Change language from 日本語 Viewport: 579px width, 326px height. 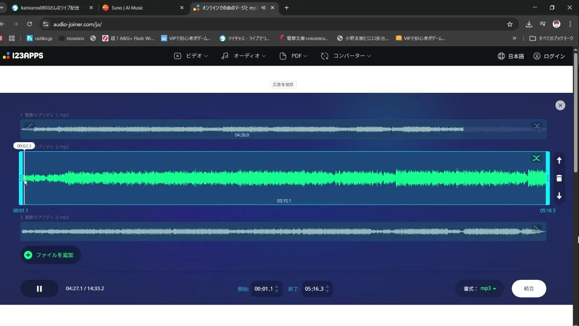(x=511, y=56)
